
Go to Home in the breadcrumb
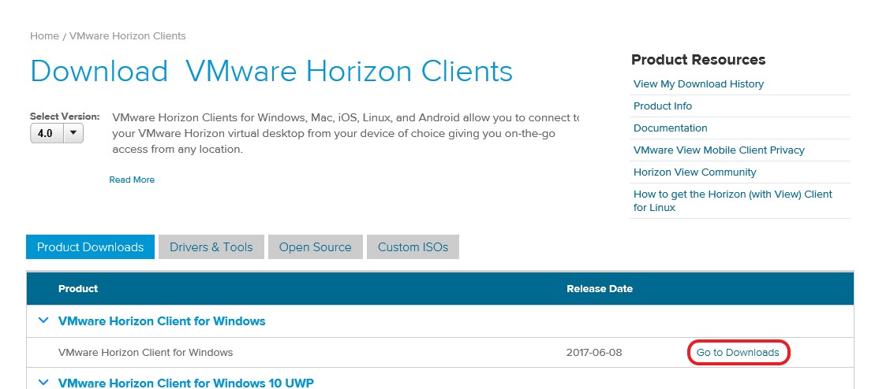coord(44,35)
